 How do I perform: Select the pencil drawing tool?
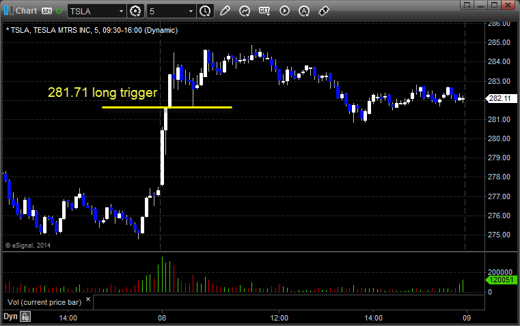pyautogui.click(x=225, y=11)
